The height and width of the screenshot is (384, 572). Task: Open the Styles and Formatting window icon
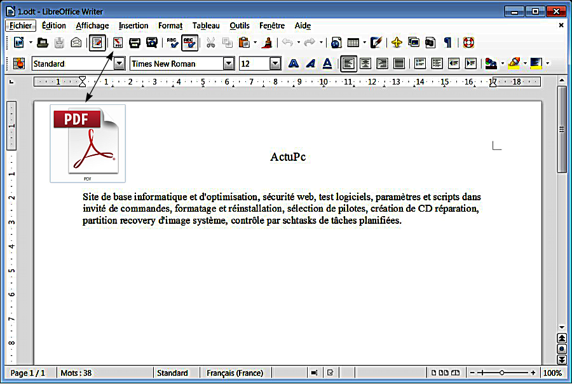click(x=18, y=64)
